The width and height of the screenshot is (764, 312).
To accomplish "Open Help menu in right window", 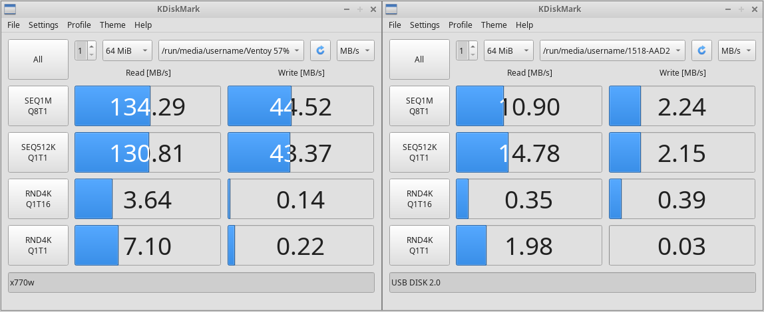I will (x=525, y=25).
